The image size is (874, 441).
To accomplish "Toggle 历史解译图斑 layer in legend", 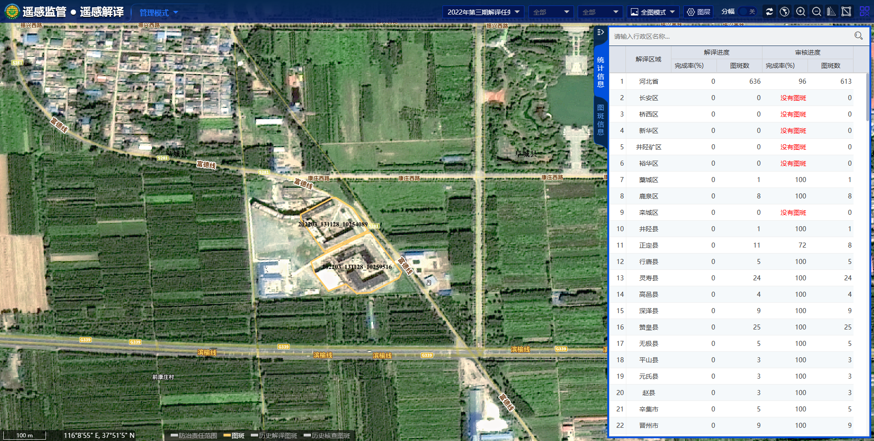I will click(x=274, y=436).
